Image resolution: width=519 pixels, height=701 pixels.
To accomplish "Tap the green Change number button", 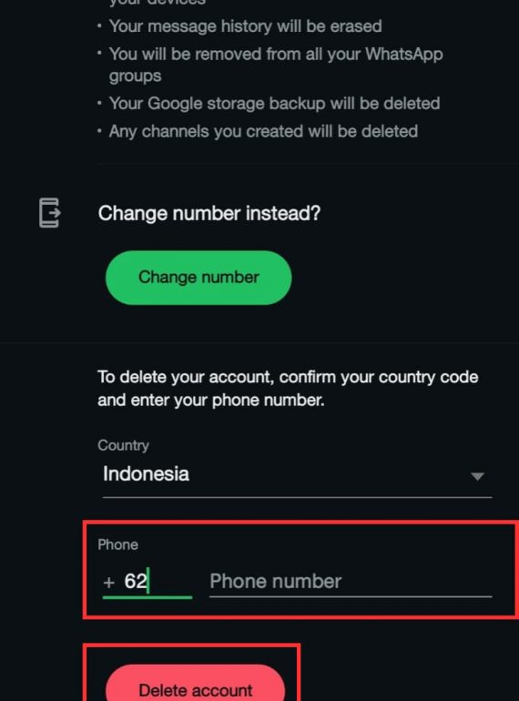I will [x=198, y=278].
